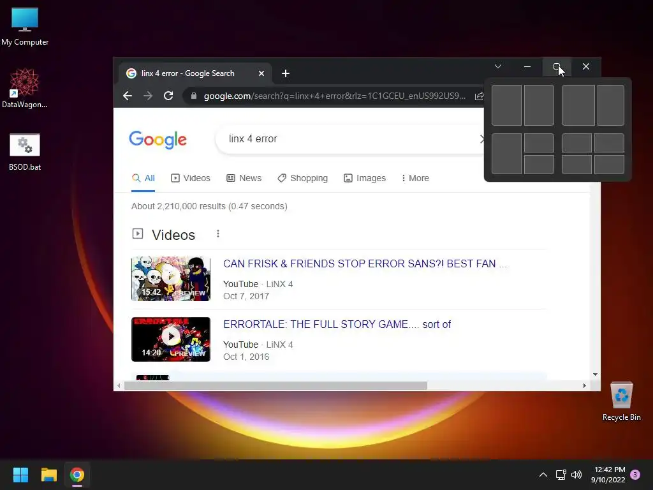The width and height of the screenshot is (653, 490).
Task: Switch to the Shopping results tab
Action: [x=303, y=179]
